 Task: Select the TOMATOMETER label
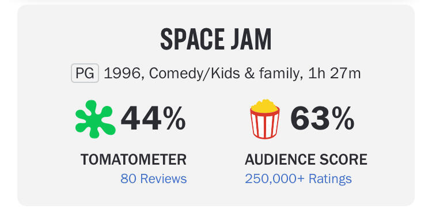(134, 159)
